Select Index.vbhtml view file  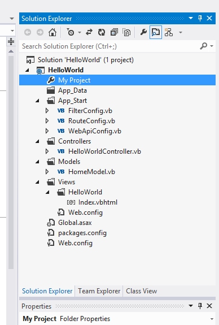pos(98,202)
